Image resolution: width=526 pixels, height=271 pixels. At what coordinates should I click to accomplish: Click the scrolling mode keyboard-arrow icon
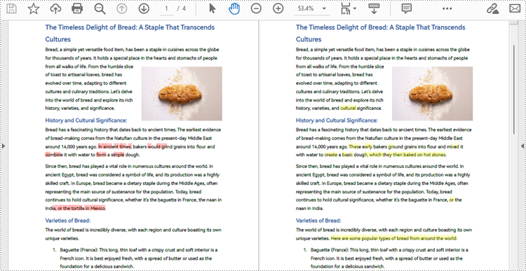tap(374, 8)
